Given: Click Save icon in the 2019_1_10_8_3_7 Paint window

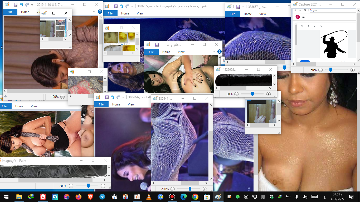Looking at the screenshot, I should tap(15, 5).
